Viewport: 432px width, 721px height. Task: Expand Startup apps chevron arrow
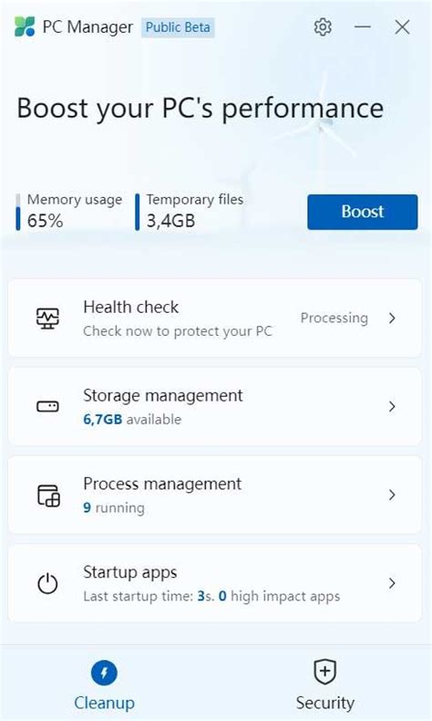pos(392,583)
